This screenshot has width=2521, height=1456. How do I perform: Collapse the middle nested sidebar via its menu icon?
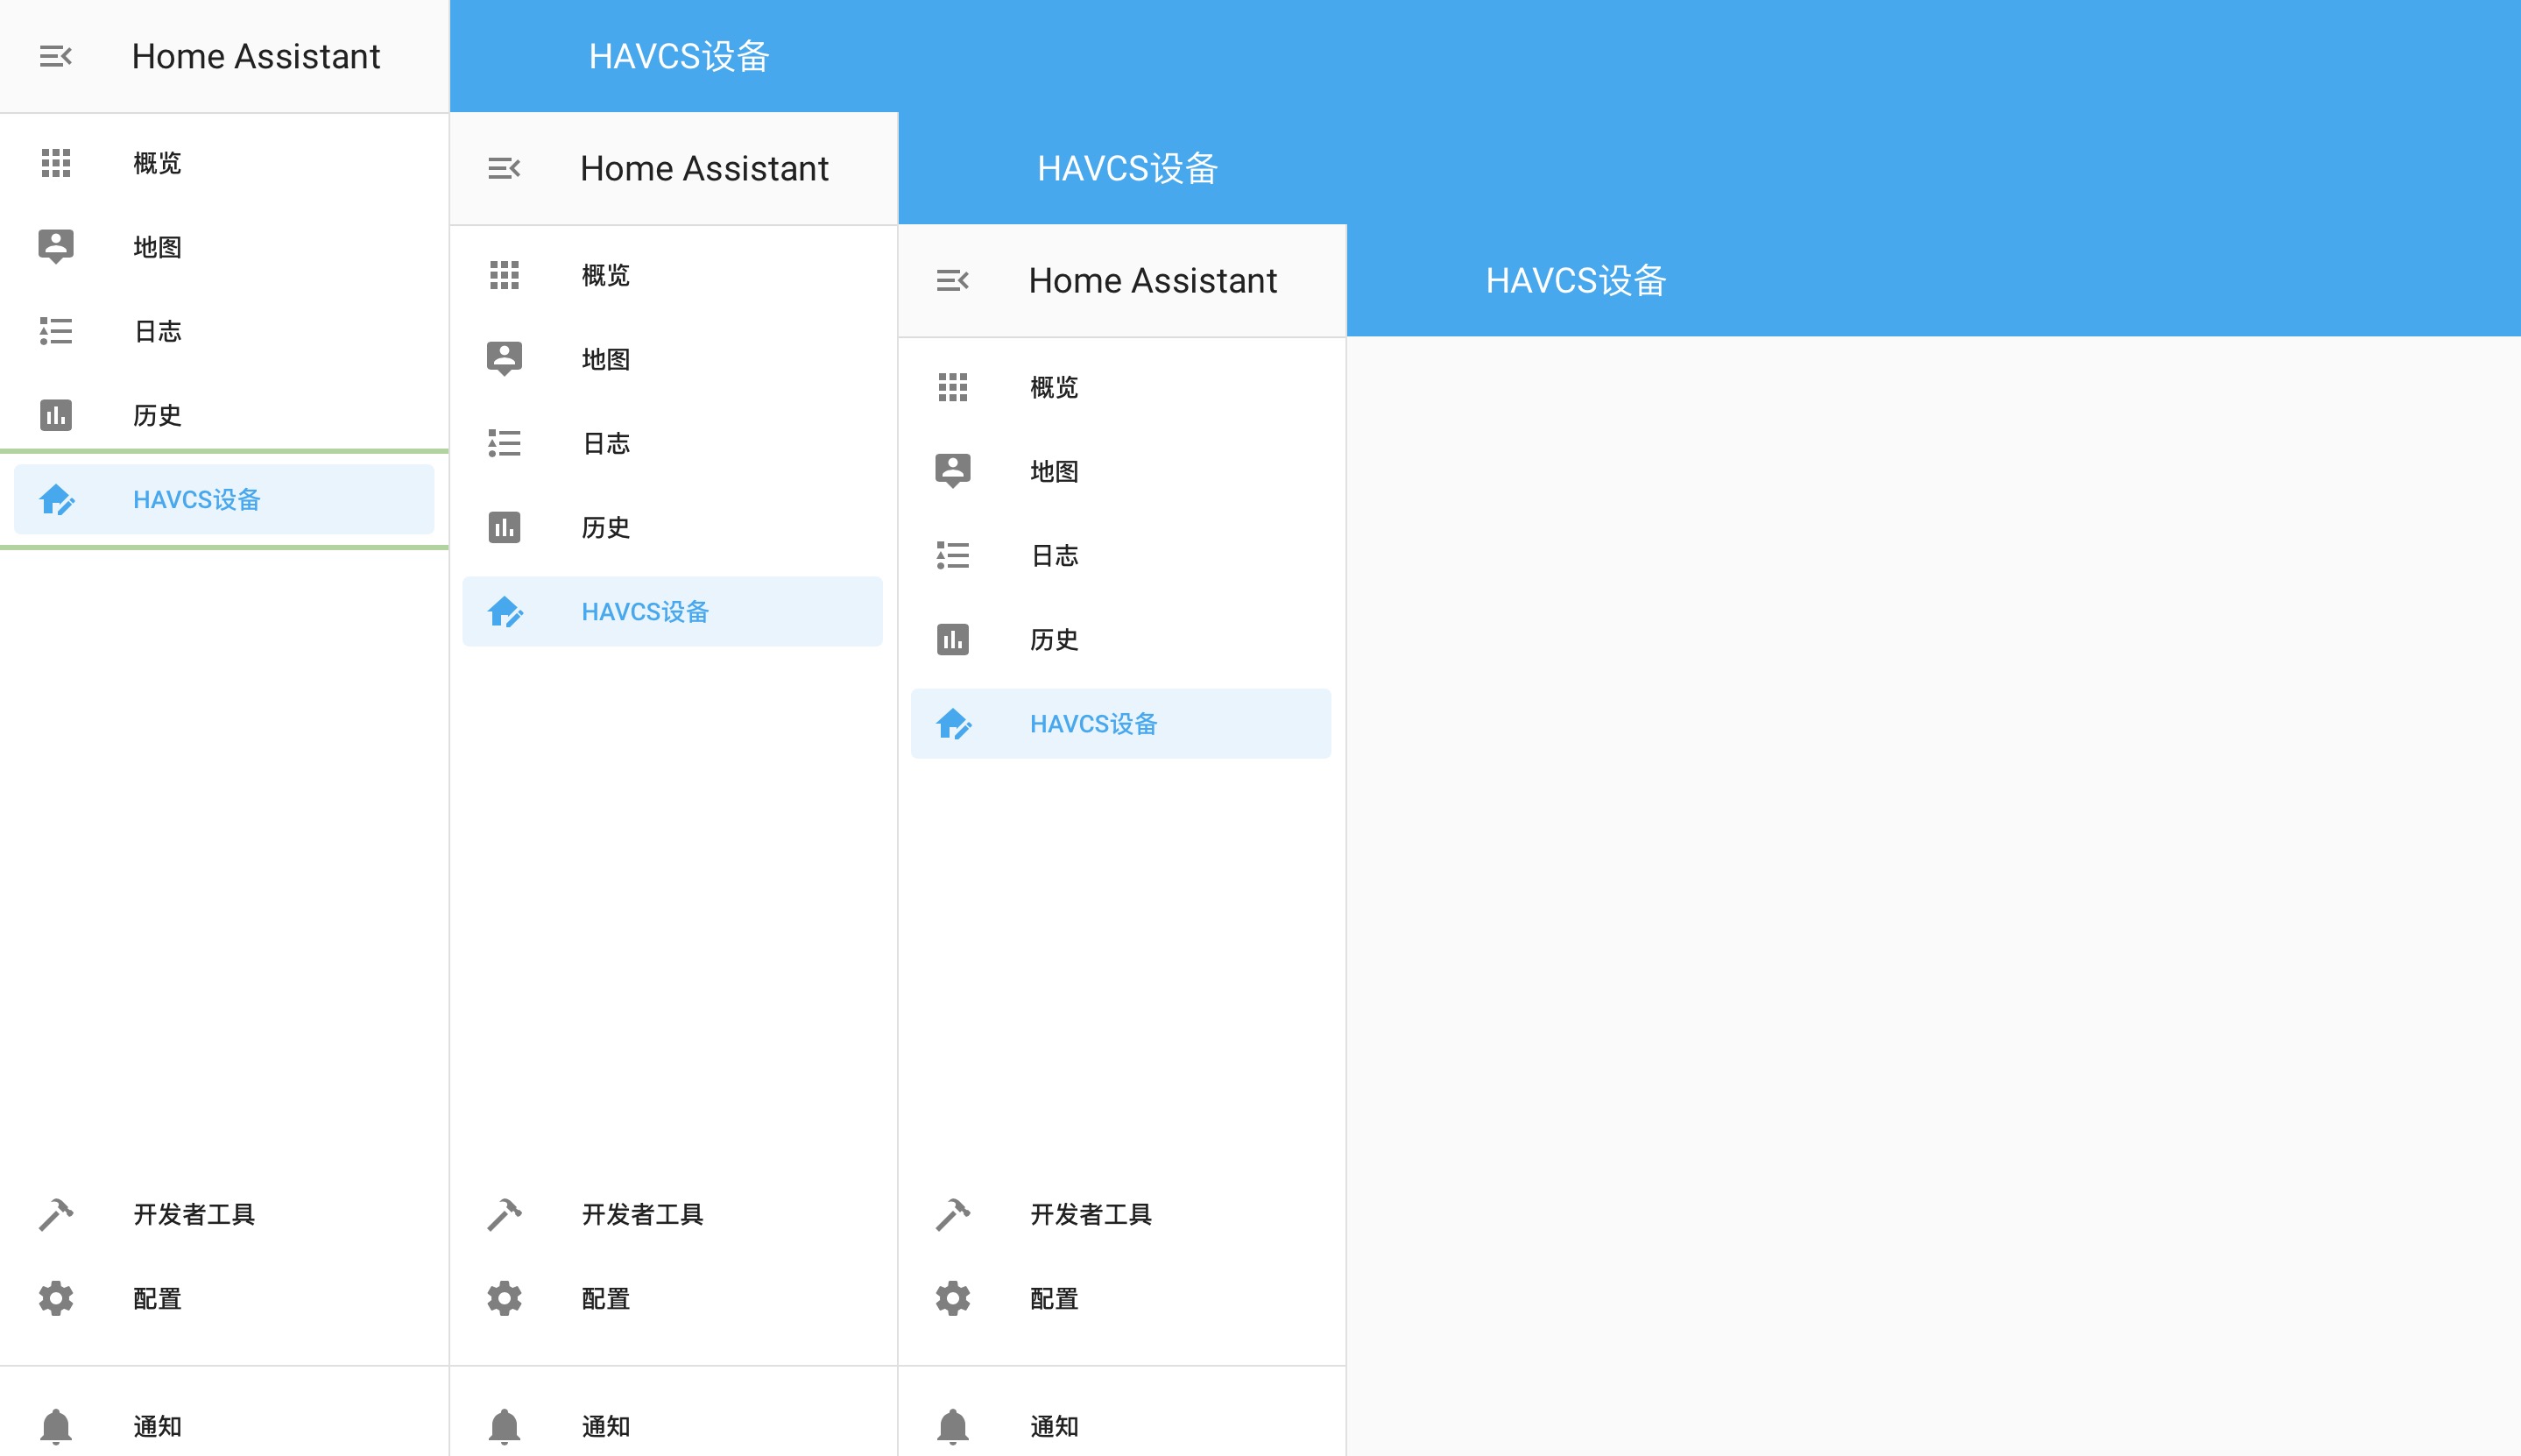[504, 168]
